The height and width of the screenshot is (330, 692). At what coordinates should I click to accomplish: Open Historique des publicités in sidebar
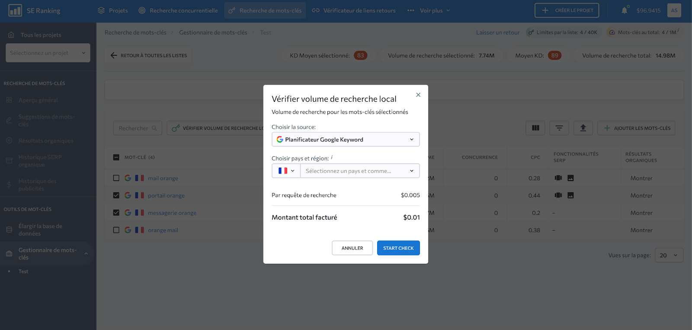pos(37,185)
